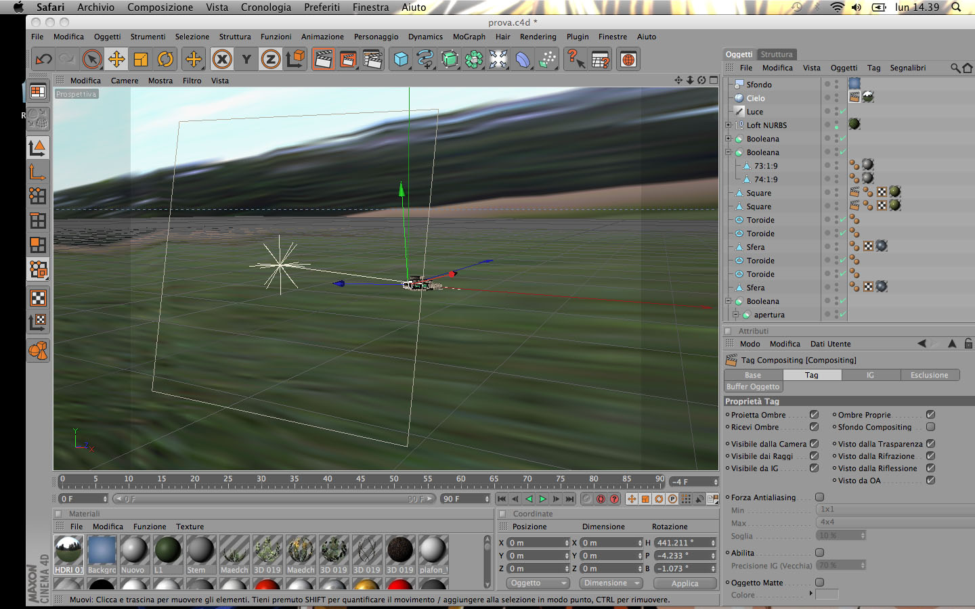Enable the Forza Antialiasing checkbox
975x609 pixels.
(x=820, y=497)
